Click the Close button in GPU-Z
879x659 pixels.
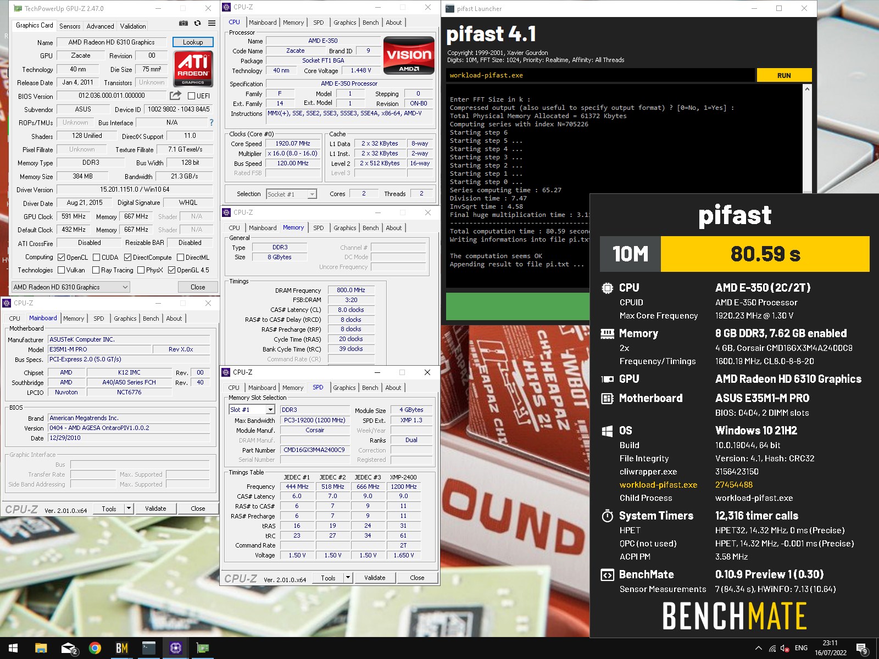tap(198, 287)
